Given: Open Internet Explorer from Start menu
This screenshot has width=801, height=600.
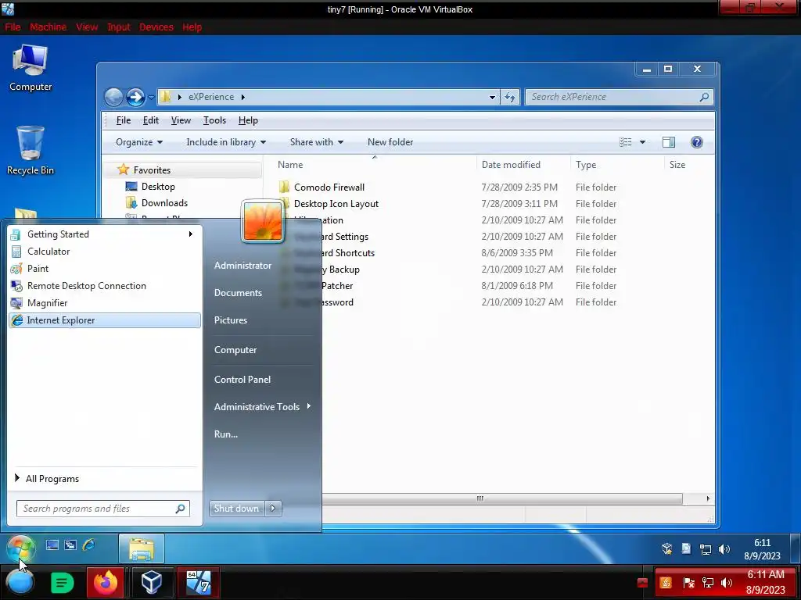Looking at the screenshot, I should [105, 320].
